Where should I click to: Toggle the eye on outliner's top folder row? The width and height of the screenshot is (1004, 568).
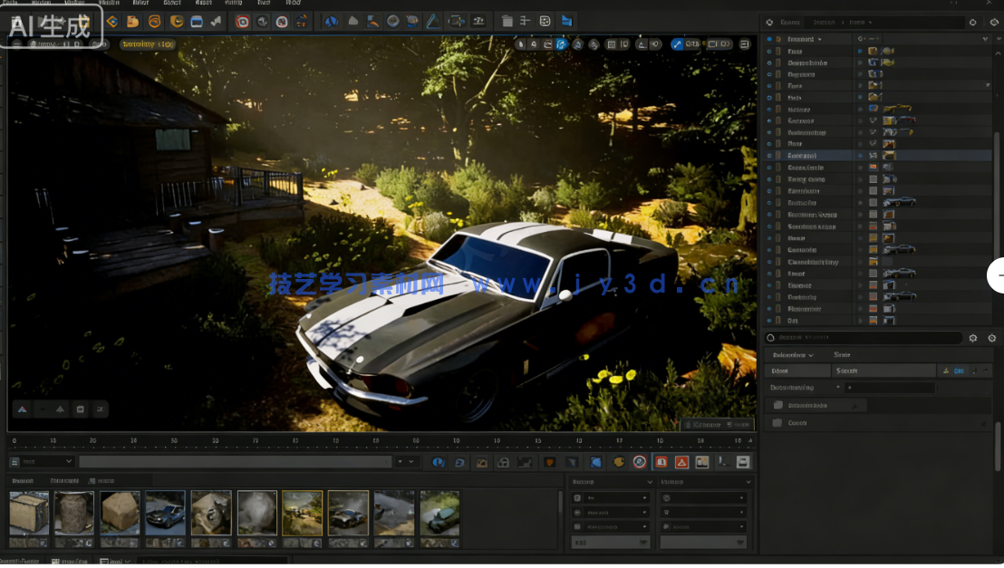pyautogui.click(x=769, y=39)
